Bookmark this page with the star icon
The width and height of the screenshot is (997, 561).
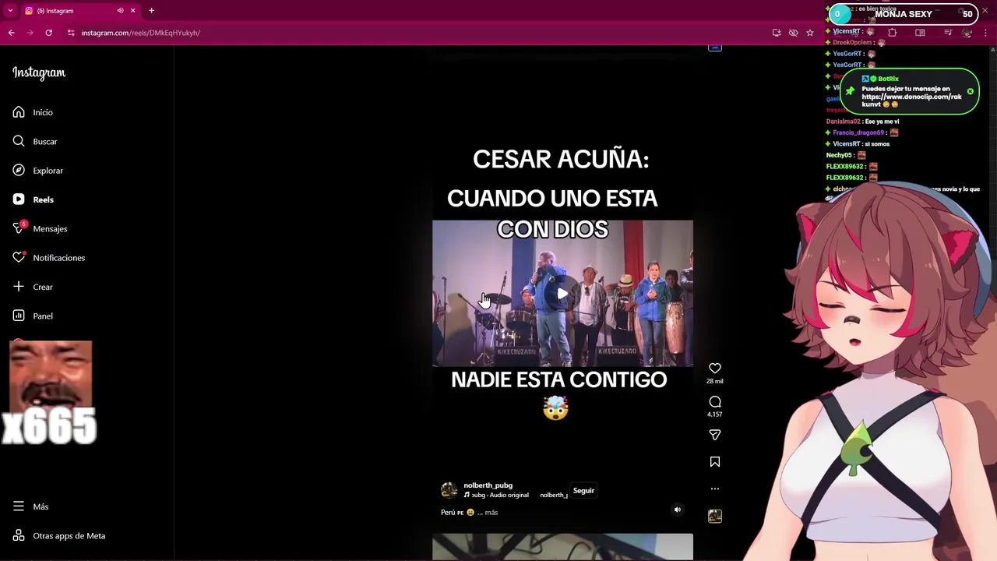(810, 33)
